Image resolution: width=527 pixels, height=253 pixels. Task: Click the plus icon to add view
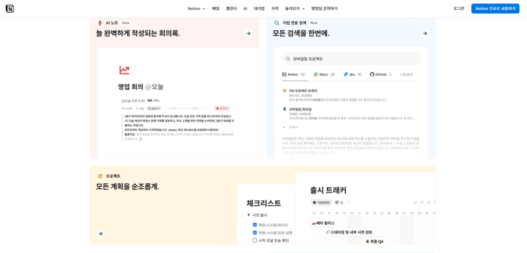click(348, 202)
